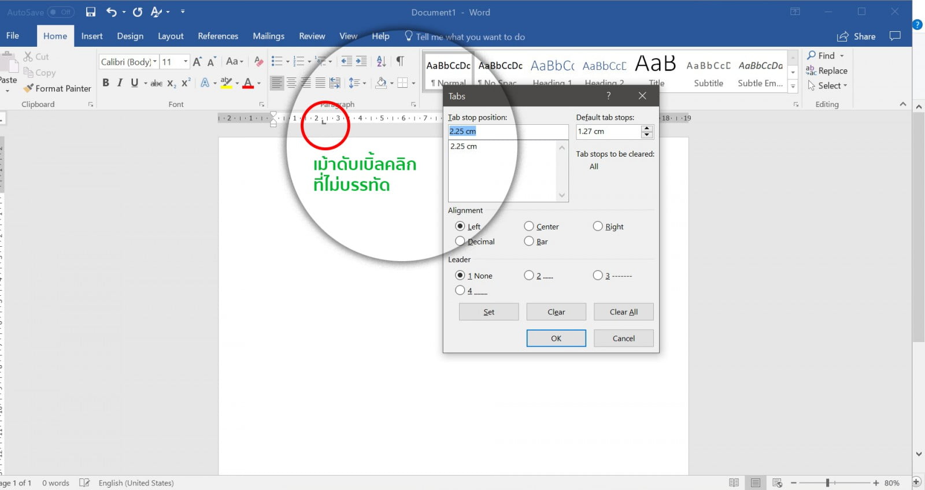Select dotted leader option 2
This screenshot has width=925, height=490.
coord(529,275)
